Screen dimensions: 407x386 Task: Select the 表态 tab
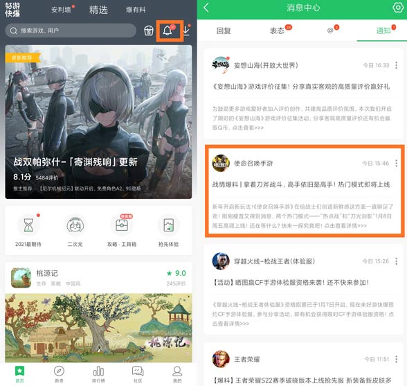277,30
